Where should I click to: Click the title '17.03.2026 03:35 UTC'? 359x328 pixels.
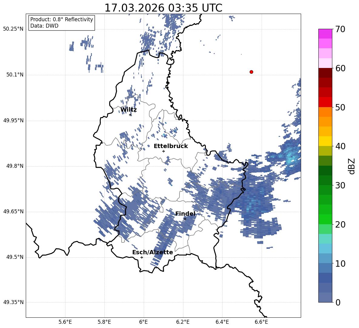163,8
